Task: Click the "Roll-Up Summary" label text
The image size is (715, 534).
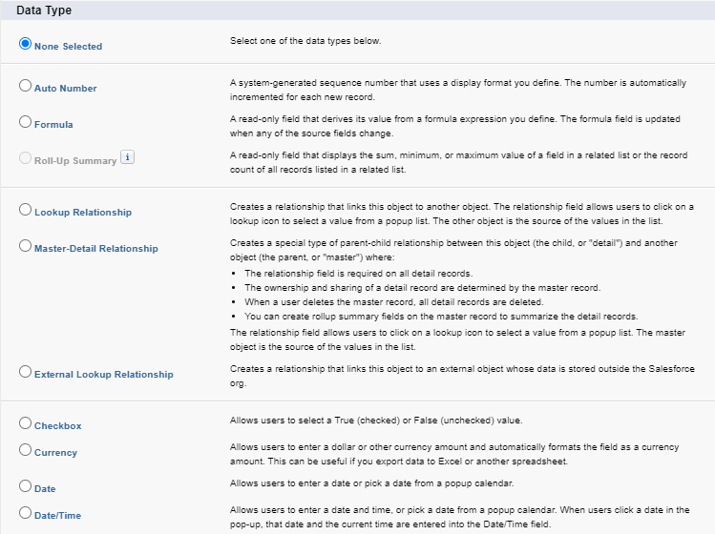Action: click(75, 161)
